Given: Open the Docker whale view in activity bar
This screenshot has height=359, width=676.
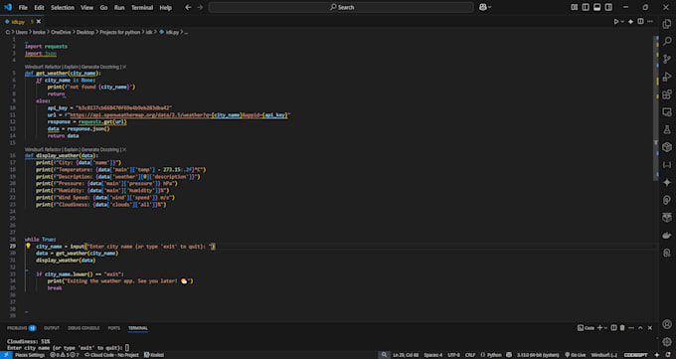Looking at the screenshot, I should [x=667, y=235].
